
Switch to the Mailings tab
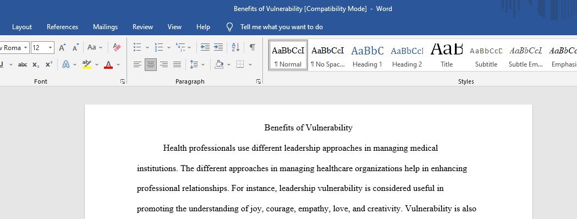[x=105, y=27]
